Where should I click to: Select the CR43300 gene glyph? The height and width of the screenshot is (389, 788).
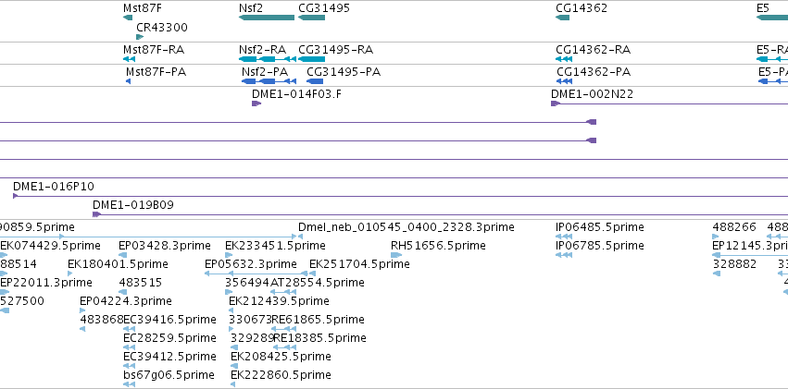[x=140, y=37]
